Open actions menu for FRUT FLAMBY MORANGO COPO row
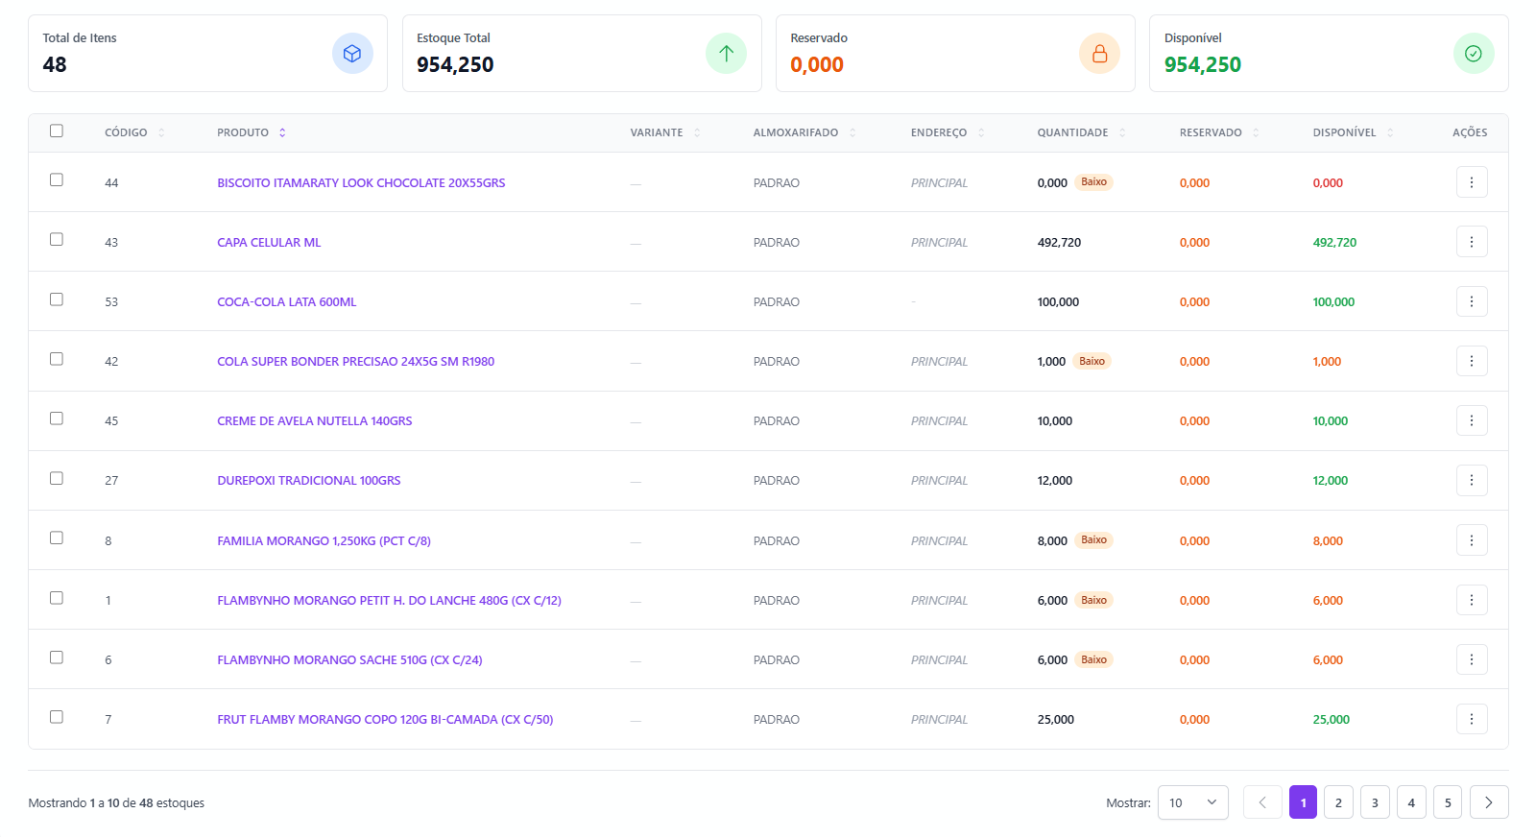 point(1472,719)
